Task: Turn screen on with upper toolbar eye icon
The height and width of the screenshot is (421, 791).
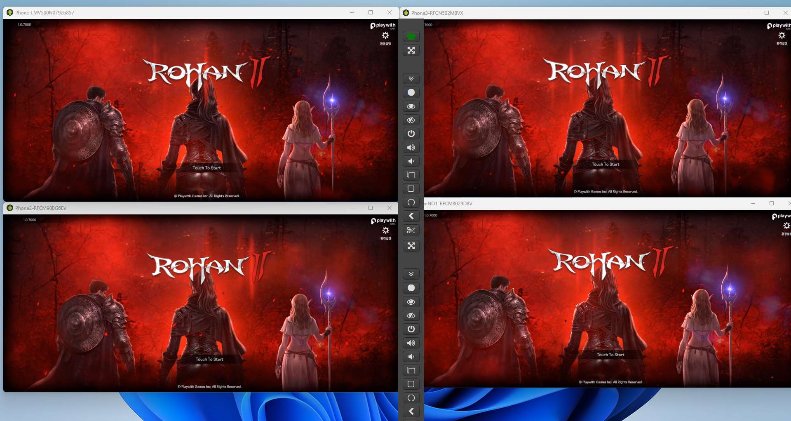Action: coord(411,106)
